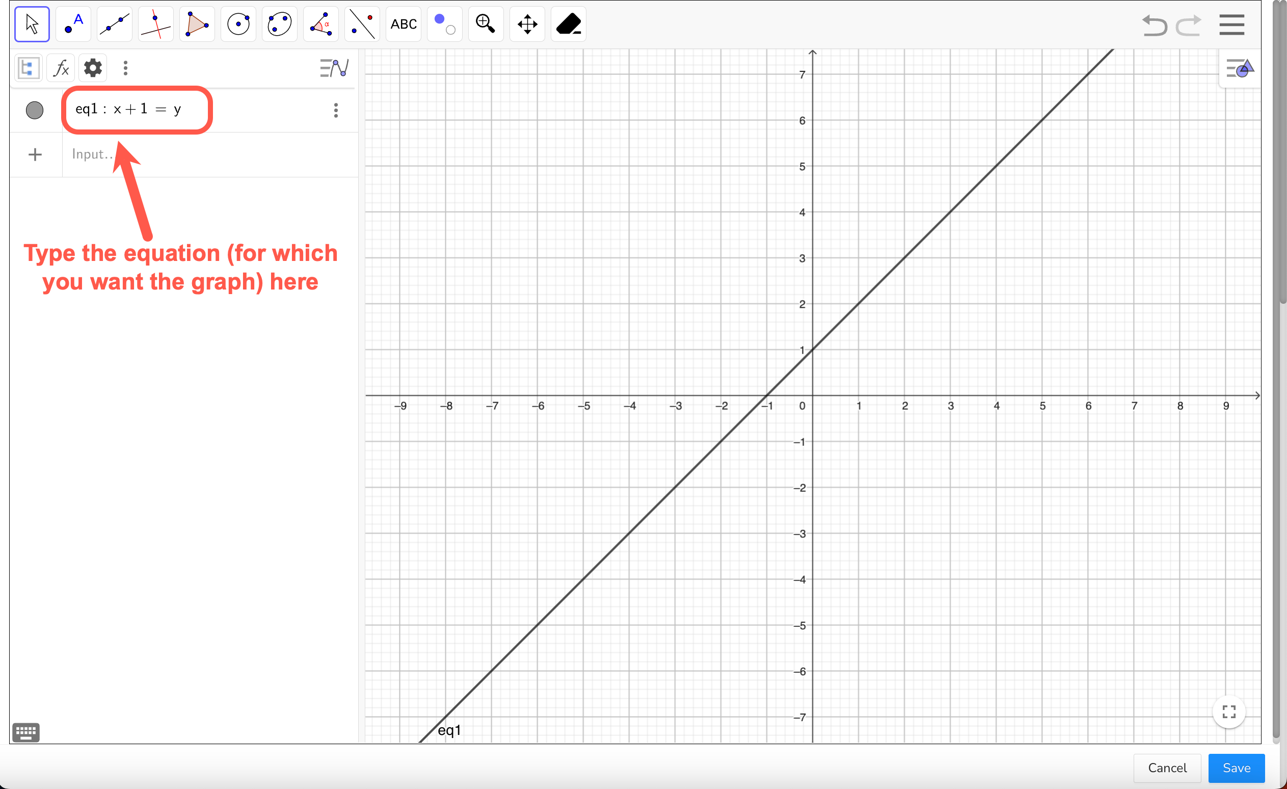Open the algebra panel overflow menu
The image size is (1287, 789).
125,67
